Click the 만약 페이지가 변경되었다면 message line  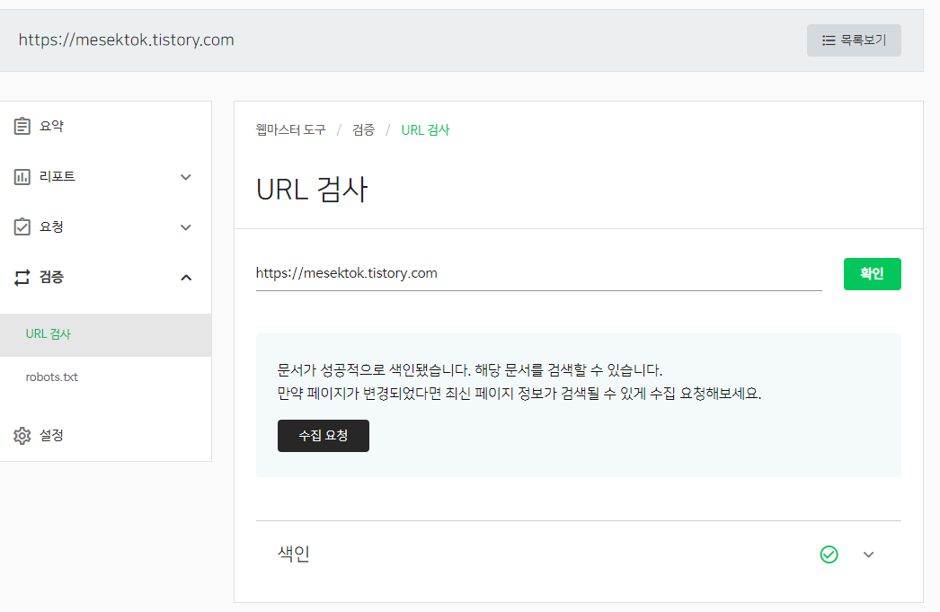tap(519, 394)
